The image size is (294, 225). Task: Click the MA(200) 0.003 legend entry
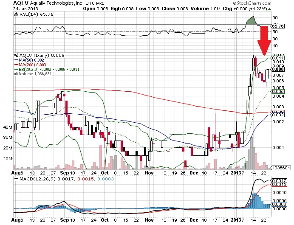32,65
